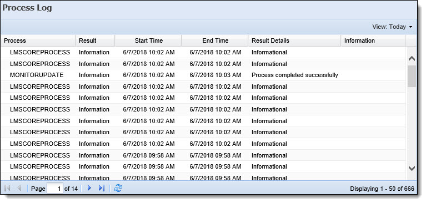The height and width of the screenshot is (203, 426).
Task: Go to the previous page arrow
Action: coord(19,188)
